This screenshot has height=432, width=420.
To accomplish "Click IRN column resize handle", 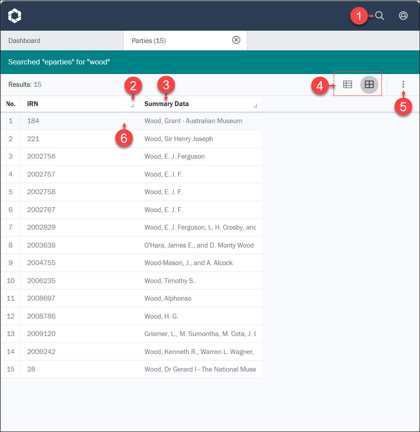I will click(x=132, y=106).
